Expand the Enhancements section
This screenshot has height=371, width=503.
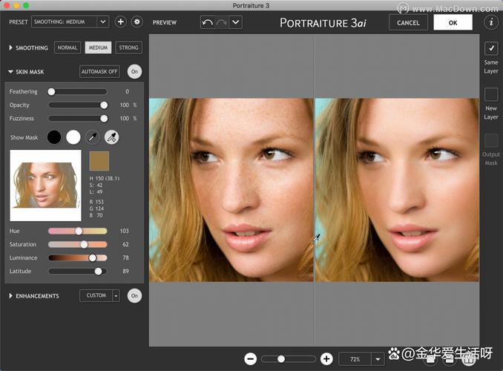pyautogui.click(x=10, y=296)
